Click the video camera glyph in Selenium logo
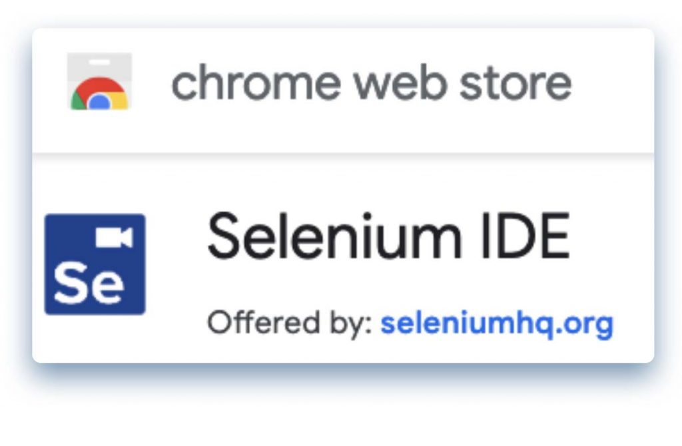This screenshot has height=446, width=682. tap(114, 238)
